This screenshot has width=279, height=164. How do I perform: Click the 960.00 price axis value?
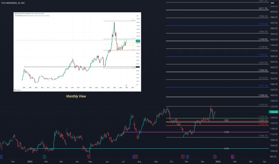[274, 157]
